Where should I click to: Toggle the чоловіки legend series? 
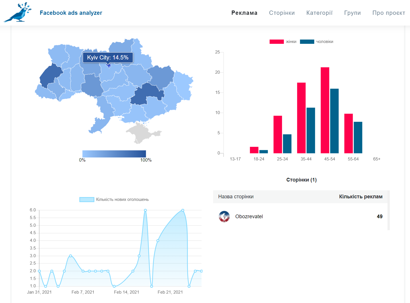(x=317, y=42)
